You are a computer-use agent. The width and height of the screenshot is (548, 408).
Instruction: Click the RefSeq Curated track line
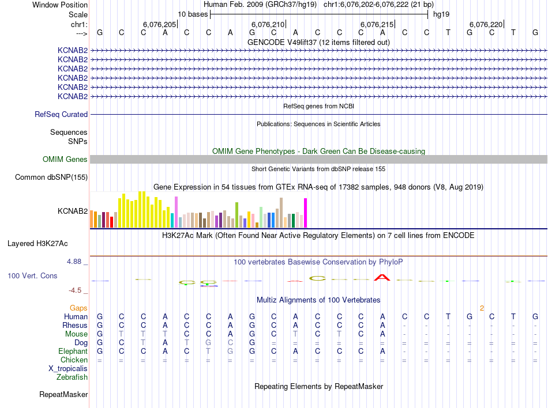click(318, 115)
